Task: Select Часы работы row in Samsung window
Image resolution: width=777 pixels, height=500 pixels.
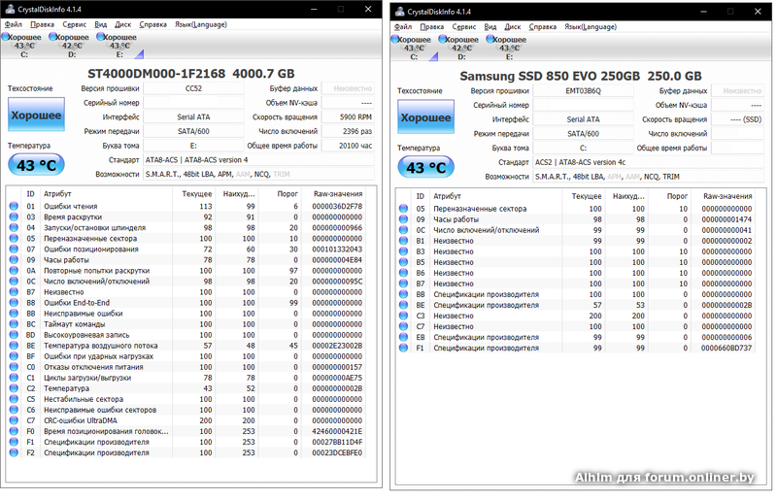Action: (x=576, y=219)
